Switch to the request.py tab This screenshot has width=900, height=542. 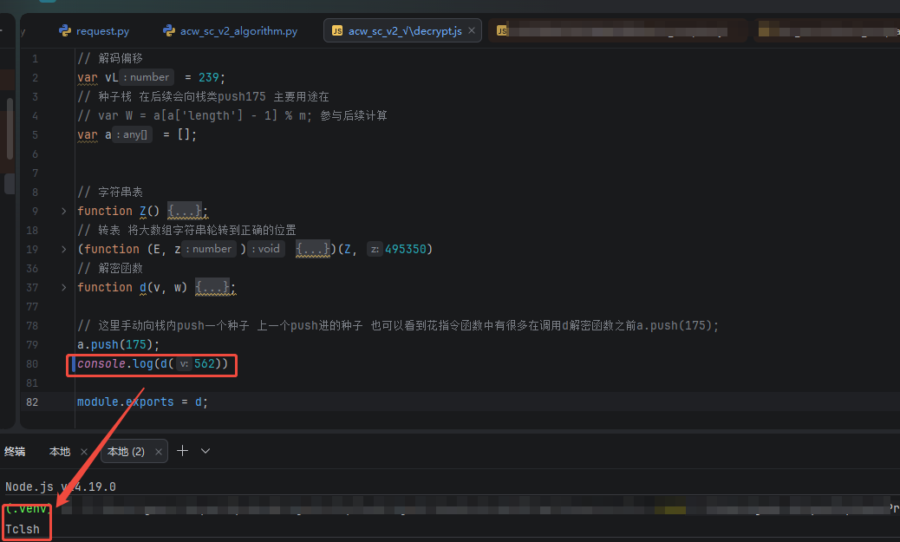[x=95, y=31]
